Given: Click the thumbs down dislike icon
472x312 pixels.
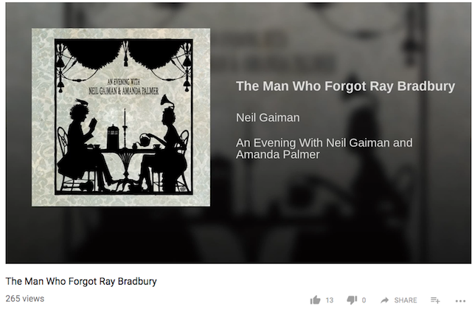Looking at the screenshot, I should click(352, 299).
